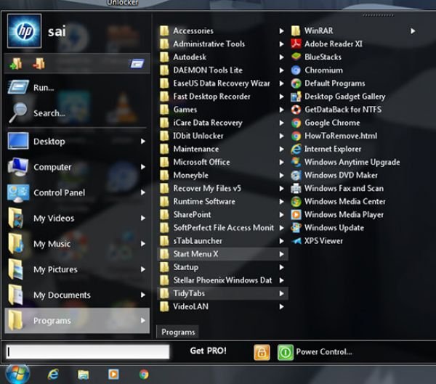Click the Desktop monitor icon

[18, 141]
